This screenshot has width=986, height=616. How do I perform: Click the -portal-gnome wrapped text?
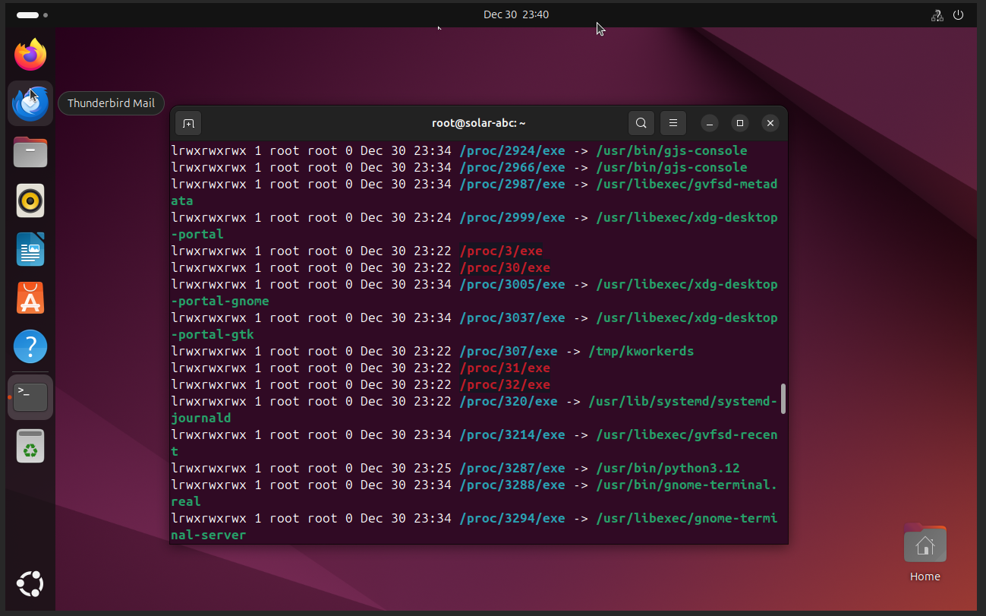[220, 301]
